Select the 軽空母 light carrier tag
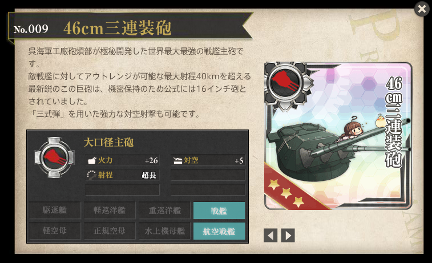The image size is (432, 263). [x=55, y=231]
